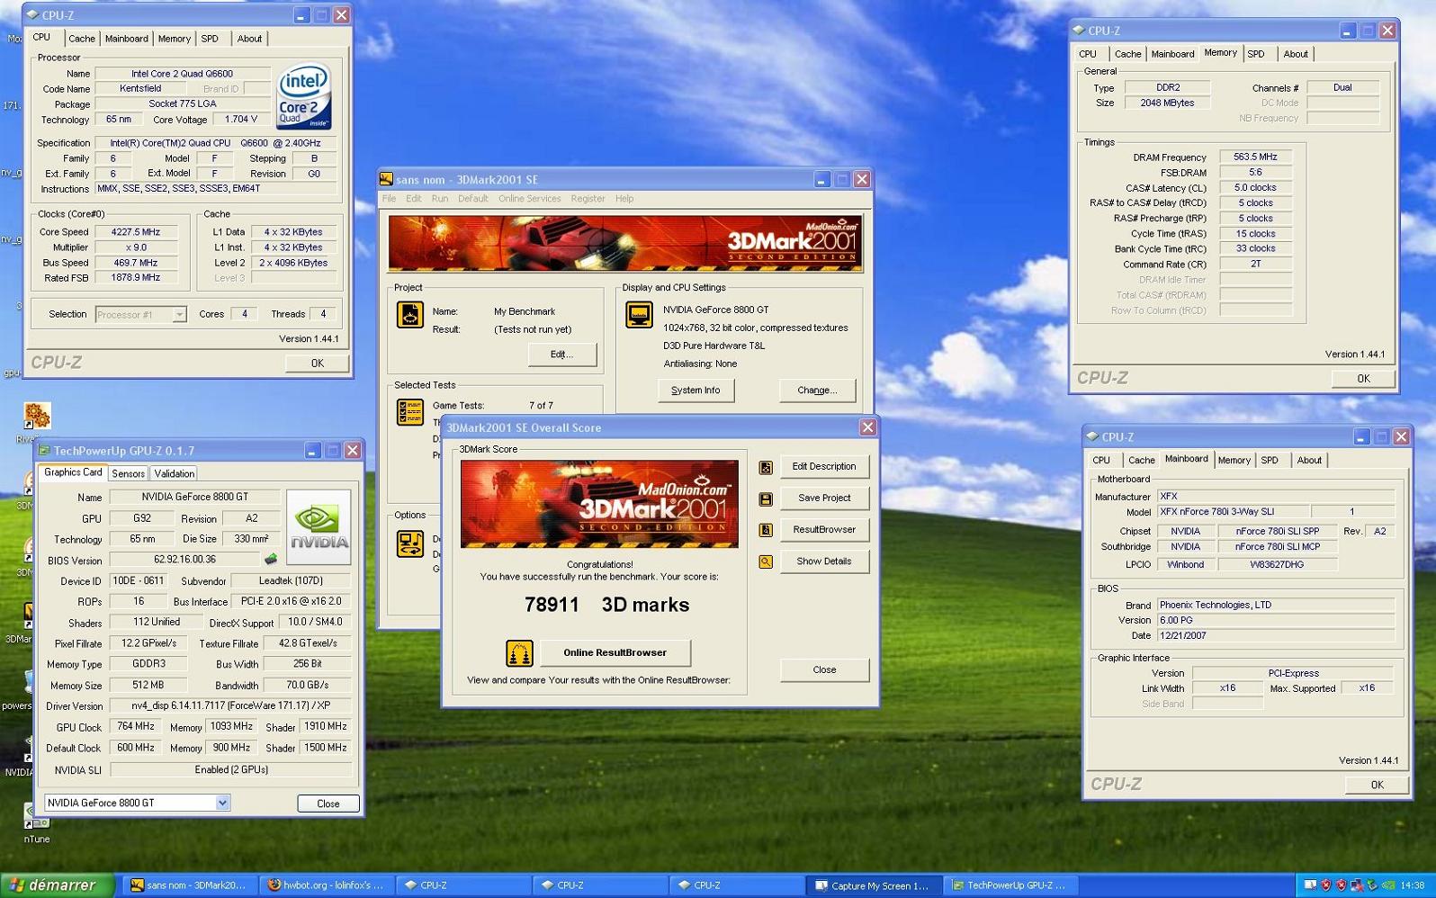
Task: Click OK in the Memory CPU-Z window
Action: click(x=1363, y=379)
